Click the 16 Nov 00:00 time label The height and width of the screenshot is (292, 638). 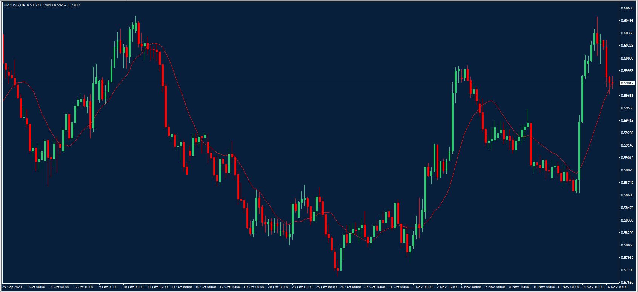point(616,287)
